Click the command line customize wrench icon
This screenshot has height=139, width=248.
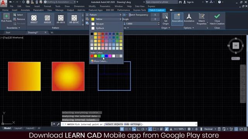(x=58, y=124)
